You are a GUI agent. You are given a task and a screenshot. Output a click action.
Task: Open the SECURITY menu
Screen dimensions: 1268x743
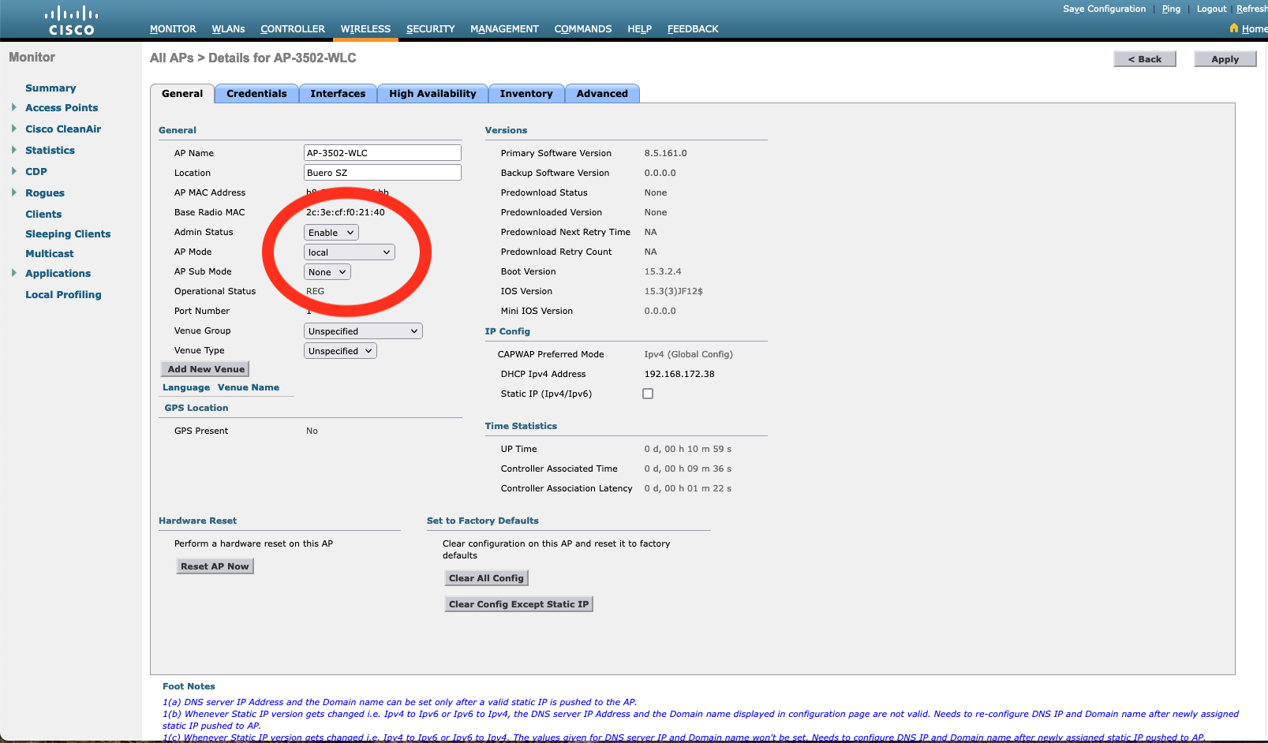(x=430, y=29)
